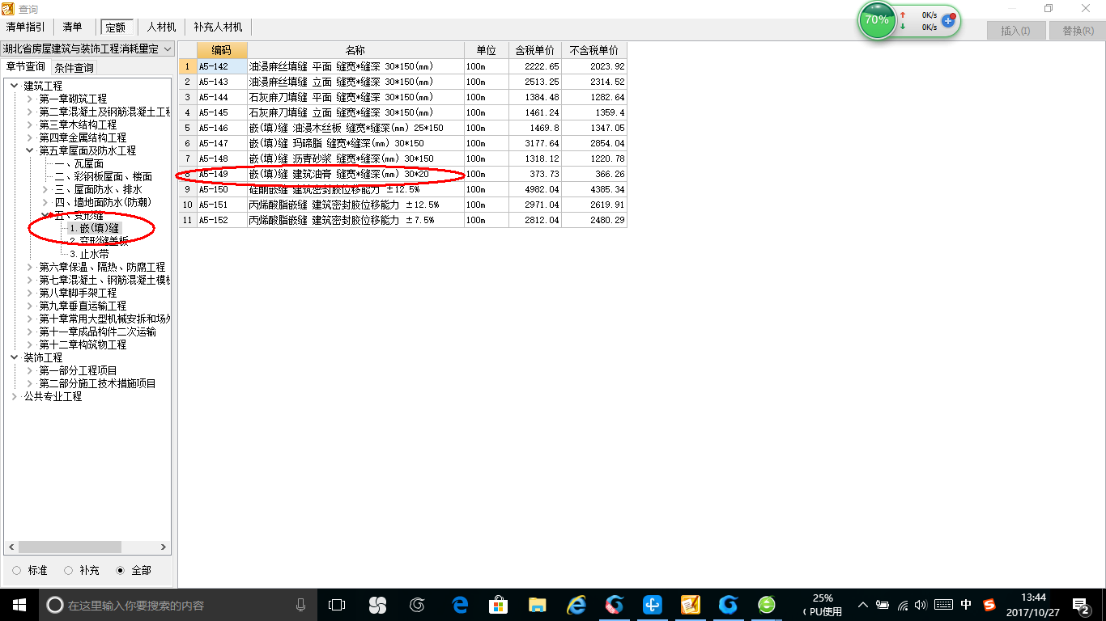The height and width of the screenshot is (621, 1106).
Task: Expand 四、墙地面防水(防潮) node arrow
Action: (45, 202)
